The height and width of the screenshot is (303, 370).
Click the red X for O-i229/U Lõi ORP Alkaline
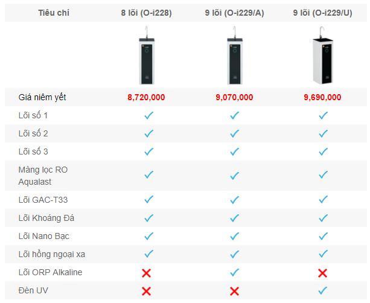click(x=323, y=273)
